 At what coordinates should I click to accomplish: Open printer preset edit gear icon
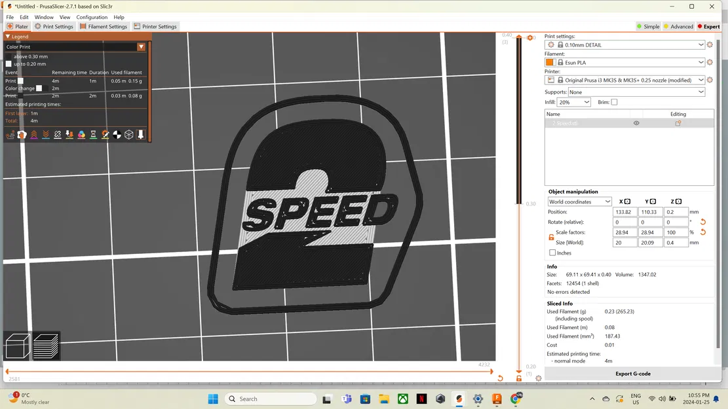(710, 80)
